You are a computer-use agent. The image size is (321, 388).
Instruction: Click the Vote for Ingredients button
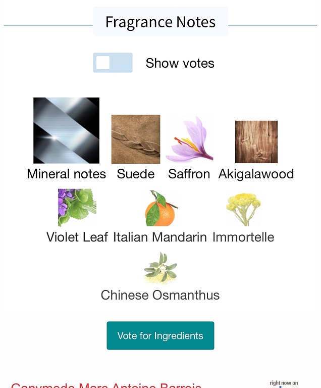point(161,335)
